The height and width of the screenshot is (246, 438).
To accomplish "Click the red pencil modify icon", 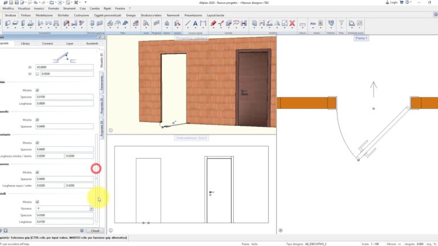I will pos(213,23).
